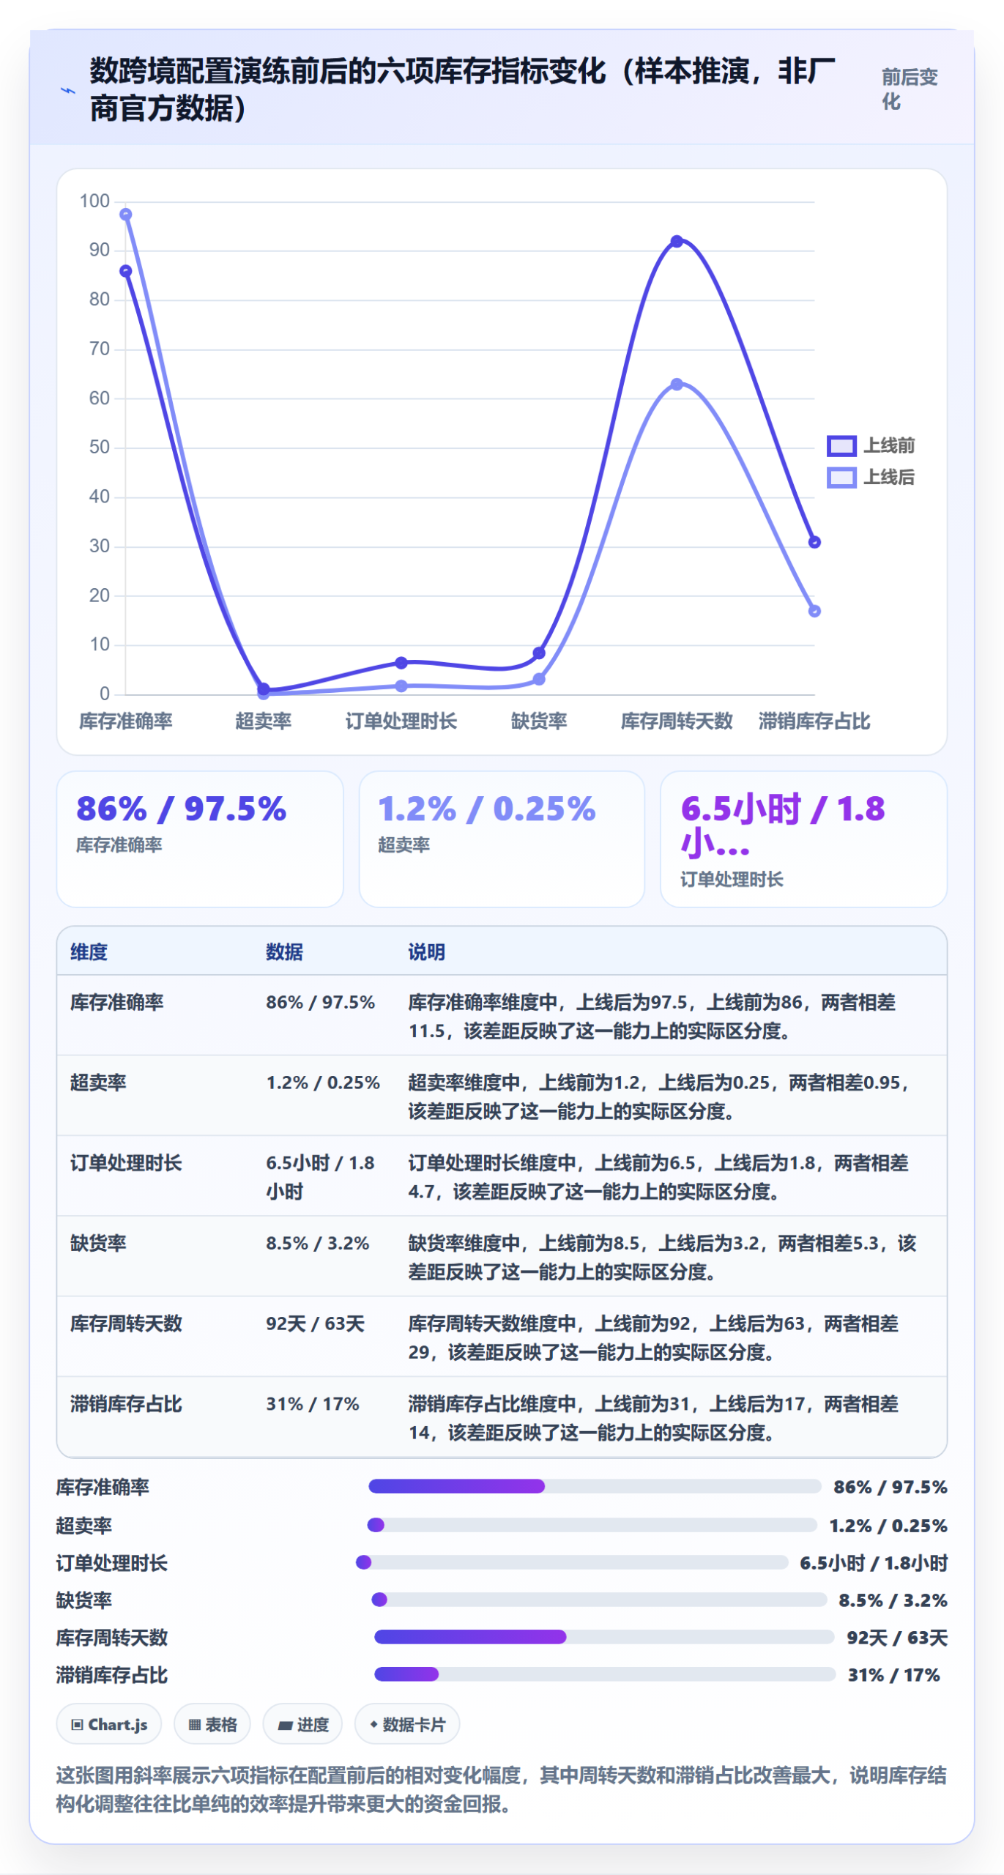This screenshot has width=1004, height=1875.
Task: Click the 6.5小时 / 1.8小时 progress value
Action: pos(874,1563)
